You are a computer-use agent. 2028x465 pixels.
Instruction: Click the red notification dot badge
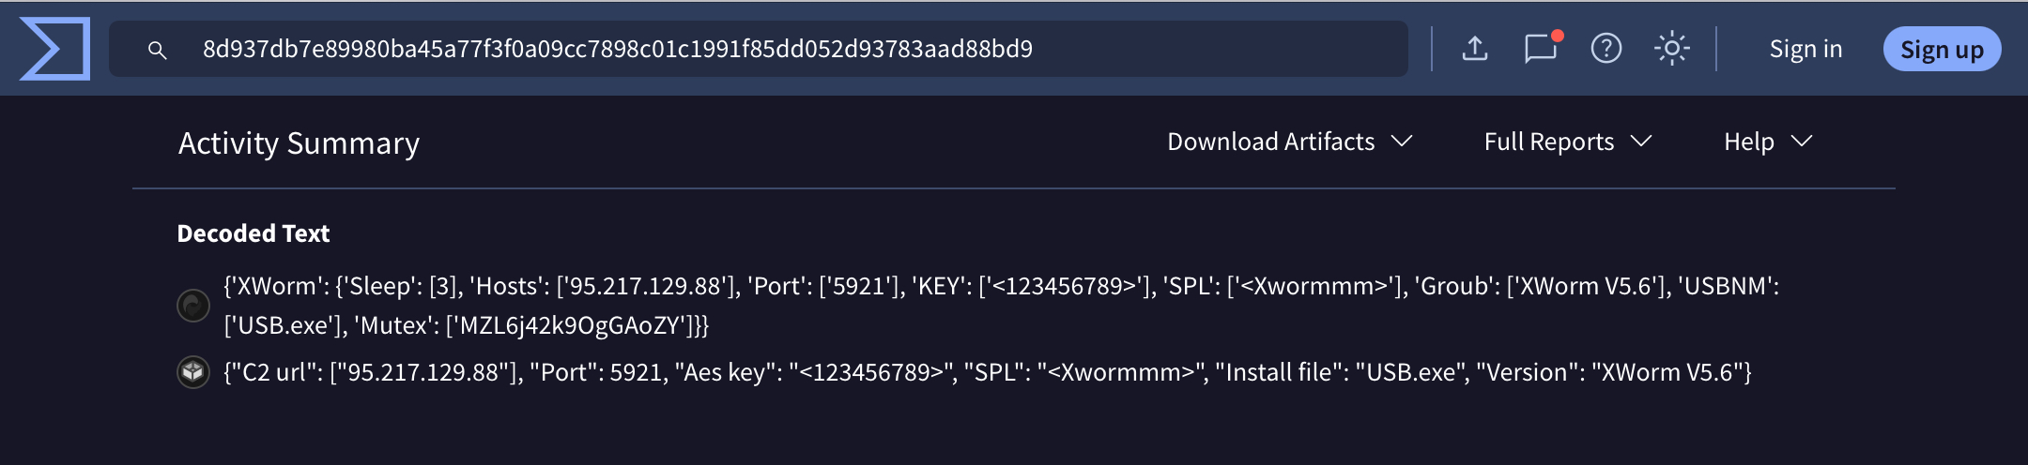[1558, 36]
